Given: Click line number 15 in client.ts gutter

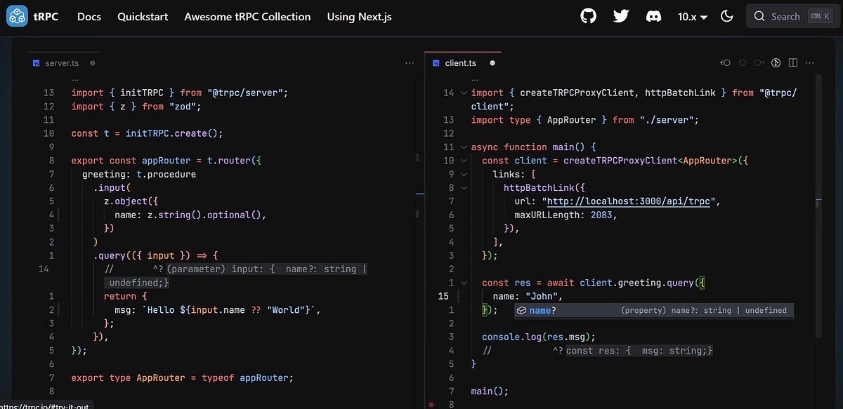Looking at the screenshot, I should click(x=443, y=296).
